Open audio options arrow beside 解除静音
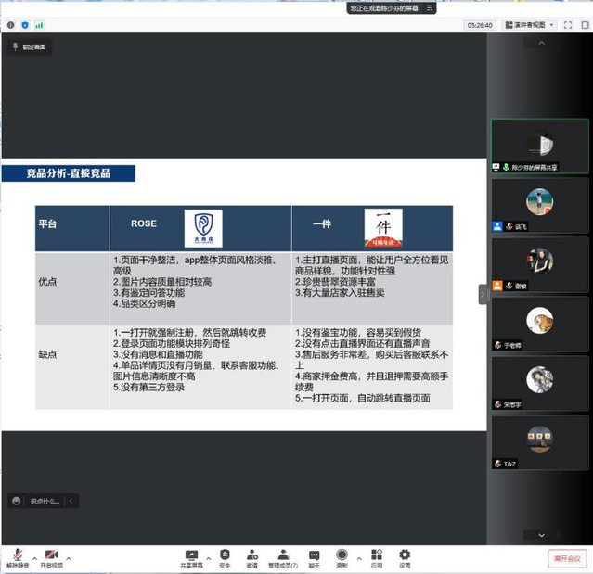This screenshot has height=574, width=593. (x=33, y=558)
